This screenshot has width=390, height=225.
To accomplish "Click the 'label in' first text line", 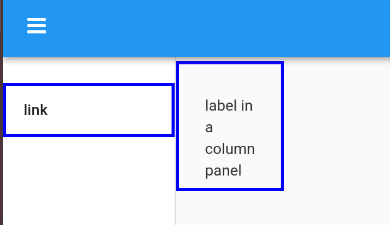I will [x=228, y=106].
